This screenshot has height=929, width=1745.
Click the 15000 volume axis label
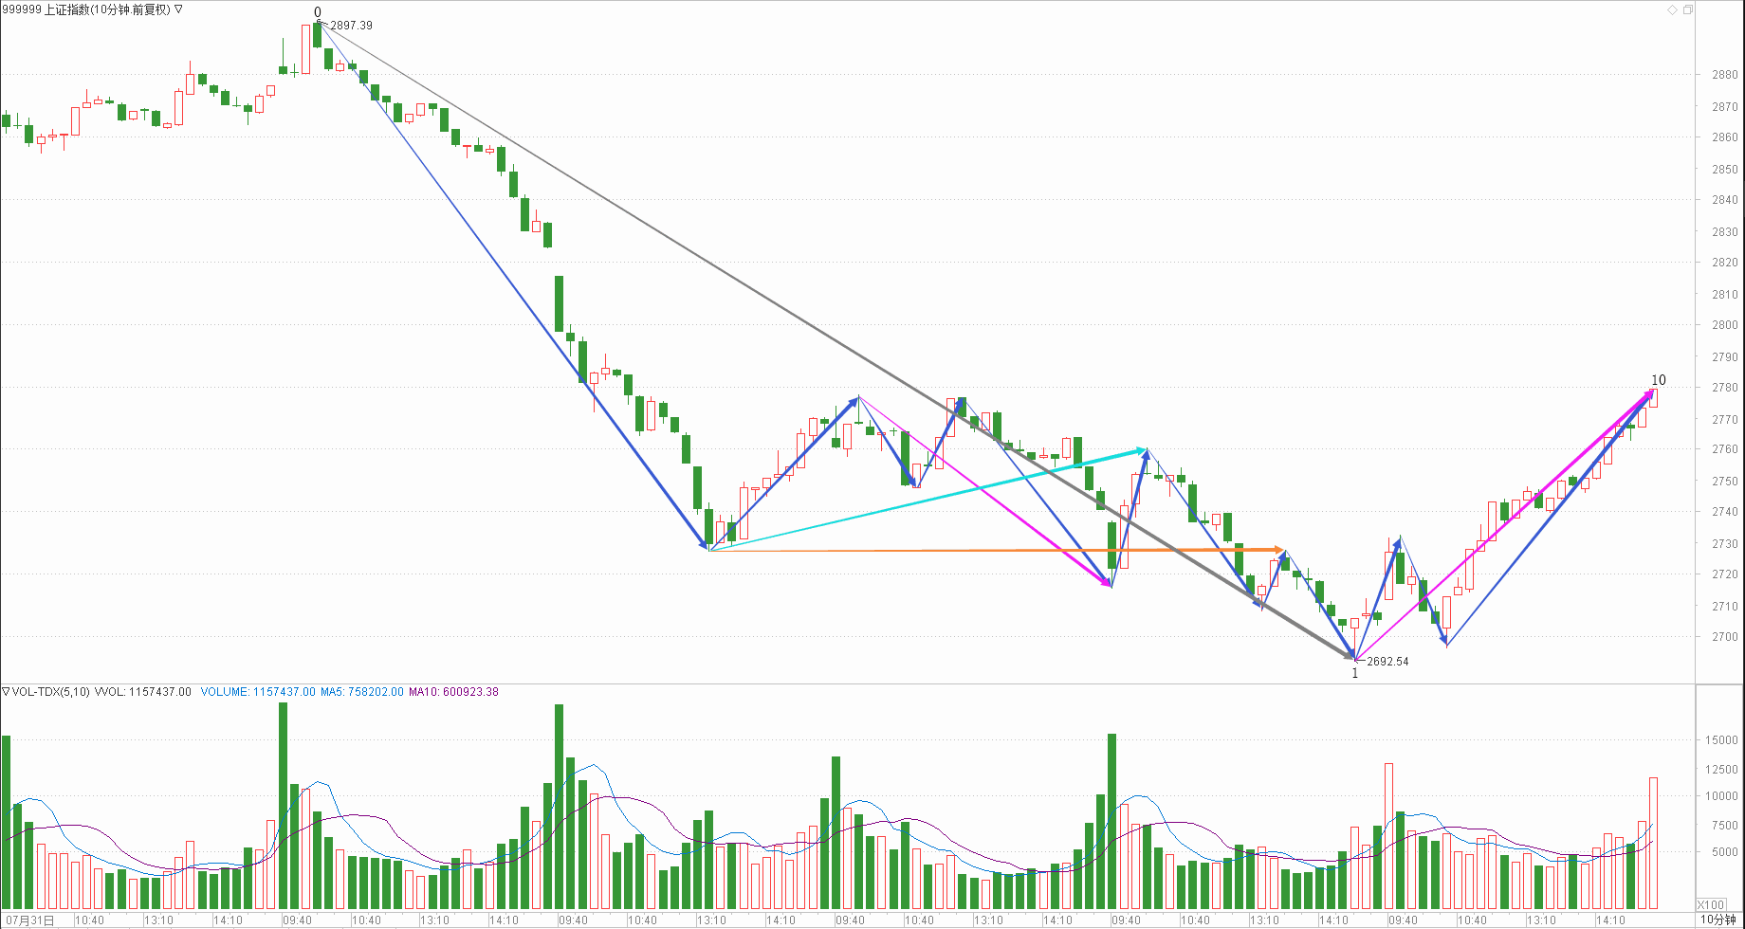click(1721, 740)
